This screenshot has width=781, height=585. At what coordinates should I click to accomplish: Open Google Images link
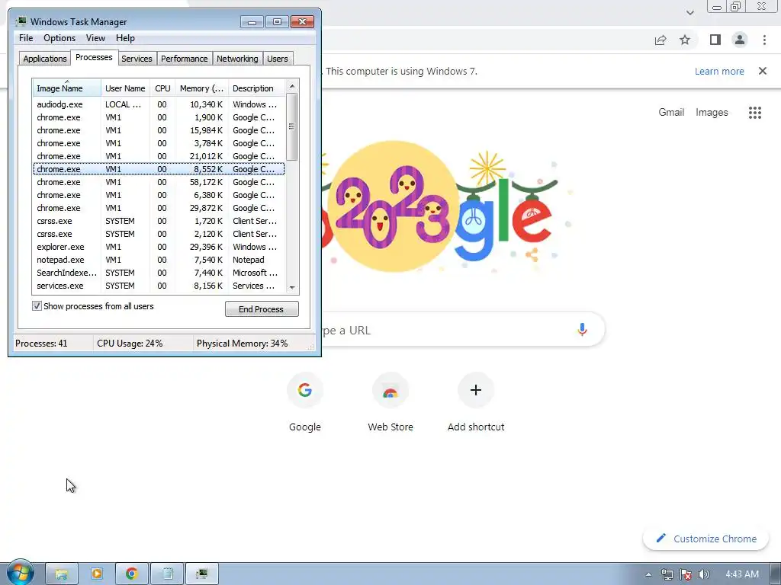tap(712, 113)
